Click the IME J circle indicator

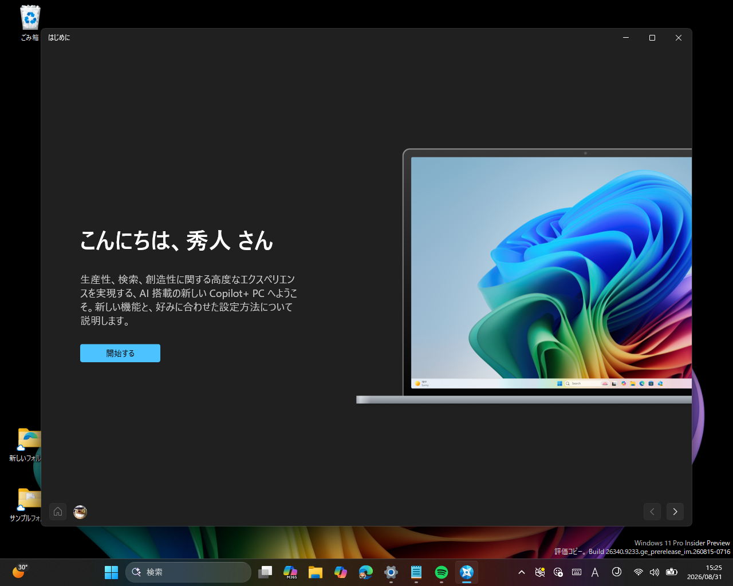(x=617, y=572)
